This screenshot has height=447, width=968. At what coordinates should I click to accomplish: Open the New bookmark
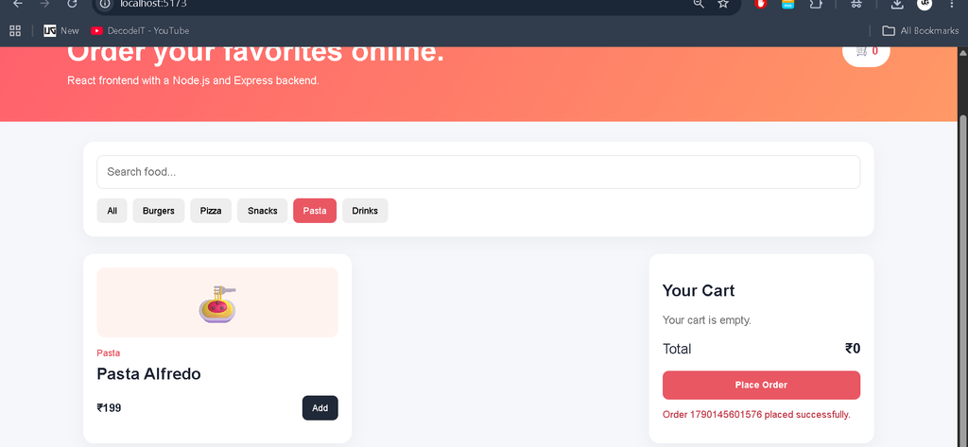61,31
